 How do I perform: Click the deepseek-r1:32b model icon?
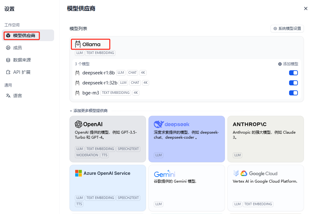[x=77, y=83]
